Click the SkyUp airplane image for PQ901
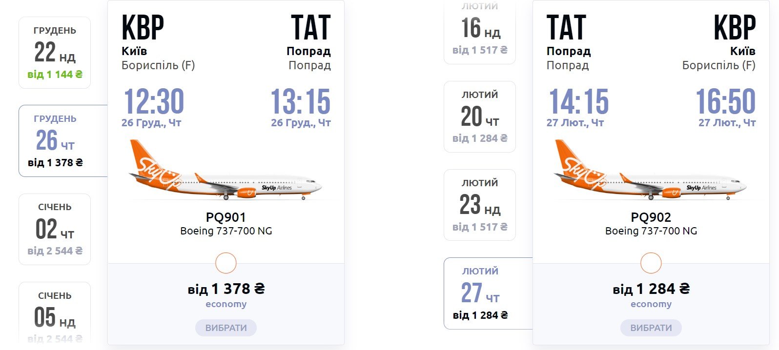779x350 pixels. (225, 170)
